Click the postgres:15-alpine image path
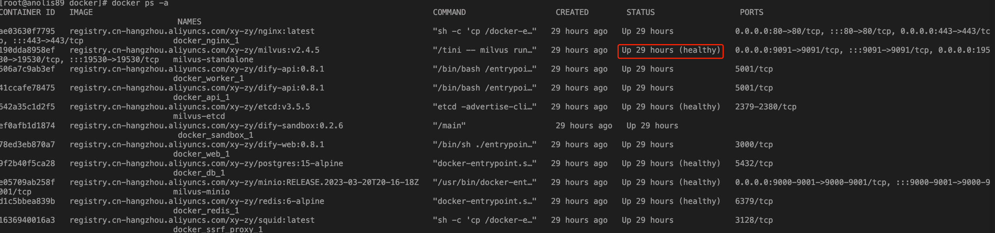Image resolution: width=995 pixels, height=233 pixels. coord(206,164)
